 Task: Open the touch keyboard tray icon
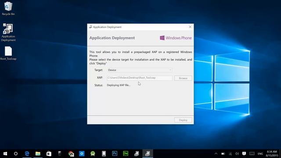252,154
